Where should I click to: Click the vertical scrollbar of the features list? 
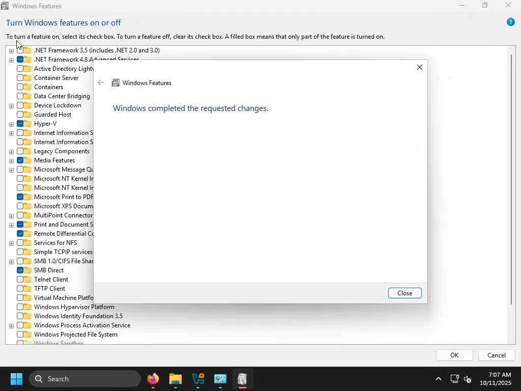click(511, 180)
